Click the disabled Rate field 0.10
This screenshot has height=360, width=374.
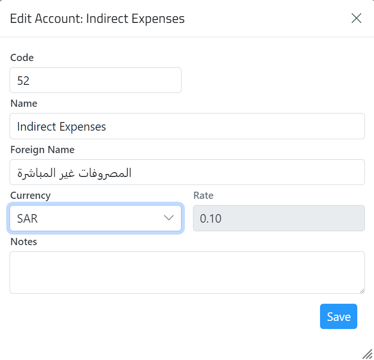click(x=279, y=218)
